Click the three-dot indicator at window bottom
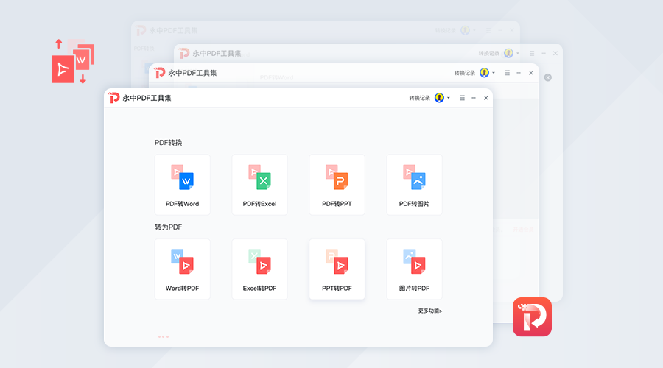The height and width of the screenshot is (368, 663). point(164,337)
